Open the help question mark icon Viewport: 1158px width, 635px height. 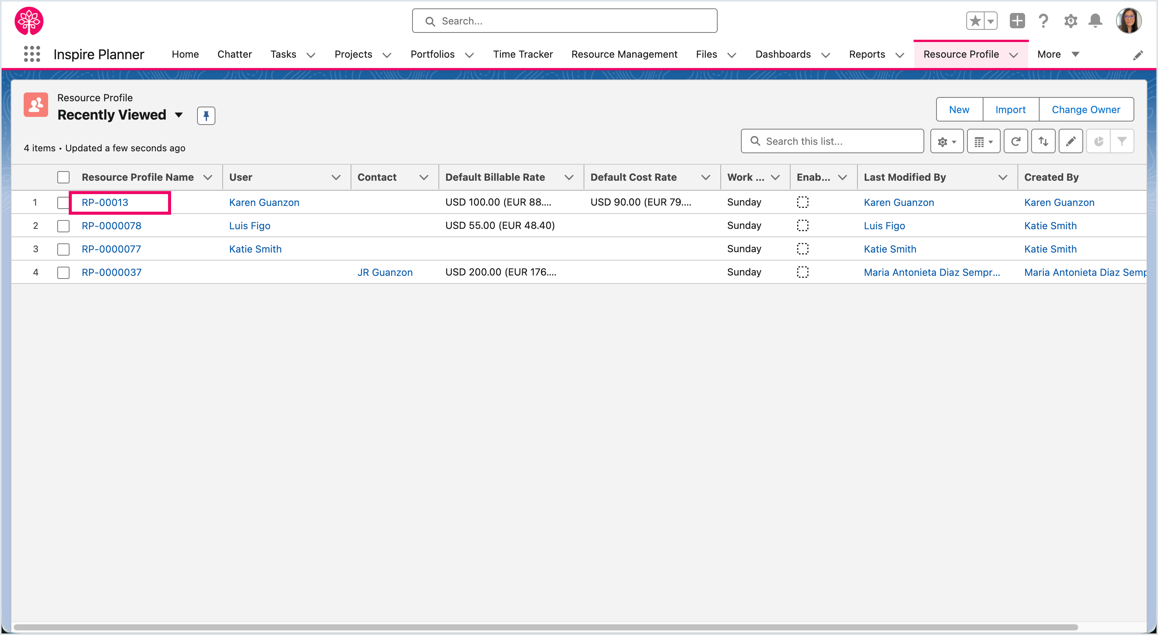pyautogui.click(x=1043, y=21)
